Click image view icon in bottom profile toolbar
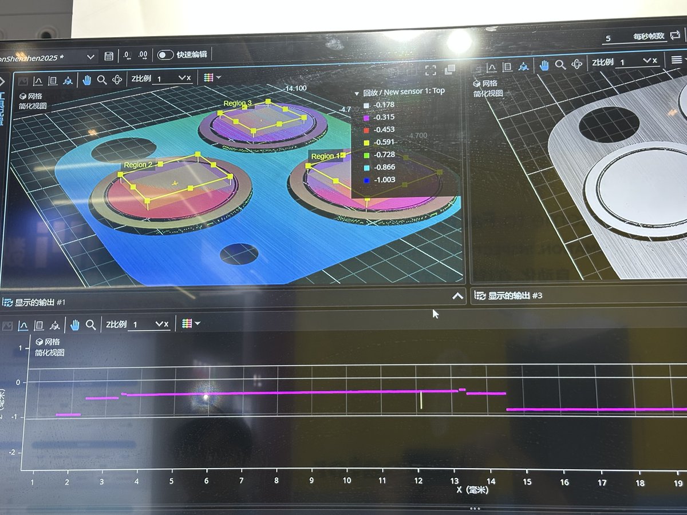 click(x=7, y=326)
